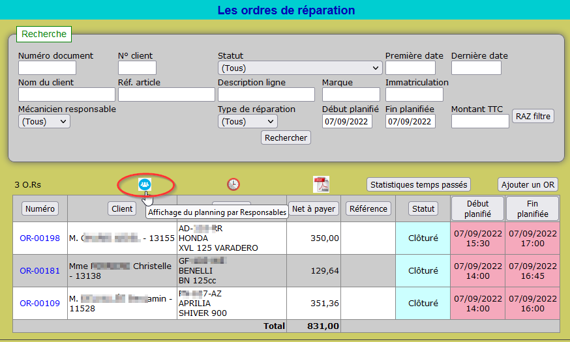Open repair order OR-00181
570x342 pixels.
[40, 270]
